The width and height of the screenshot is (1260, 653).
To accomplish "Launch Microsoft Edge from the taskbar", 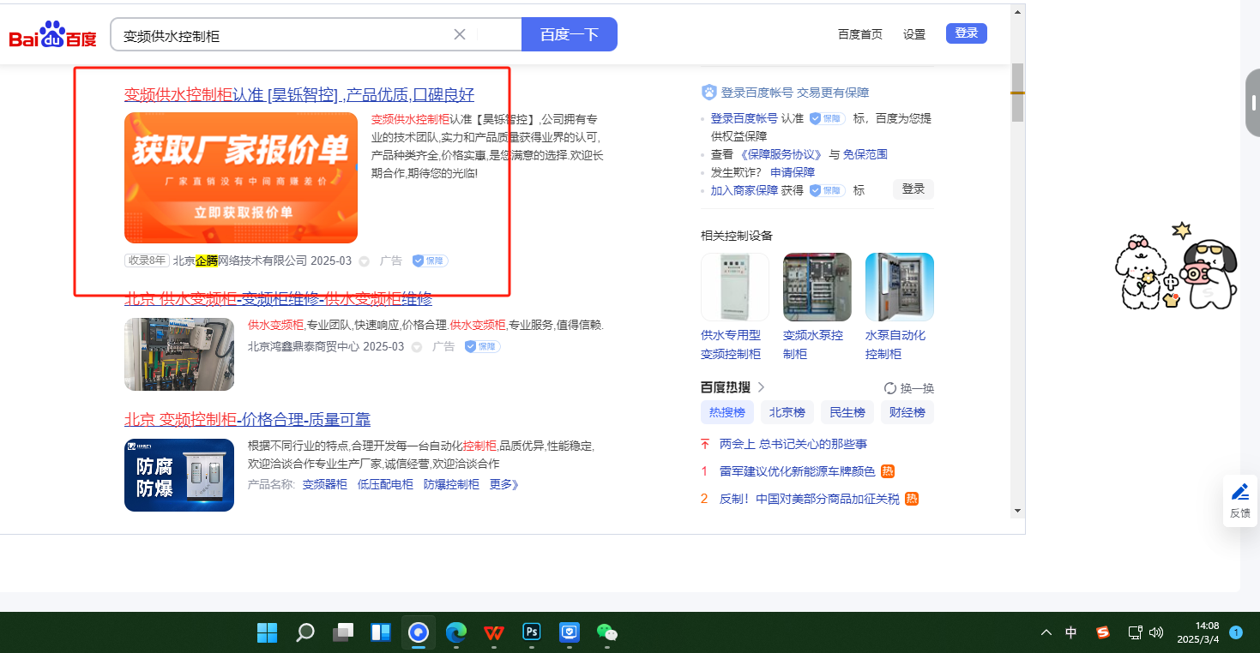I will (456, 633).
